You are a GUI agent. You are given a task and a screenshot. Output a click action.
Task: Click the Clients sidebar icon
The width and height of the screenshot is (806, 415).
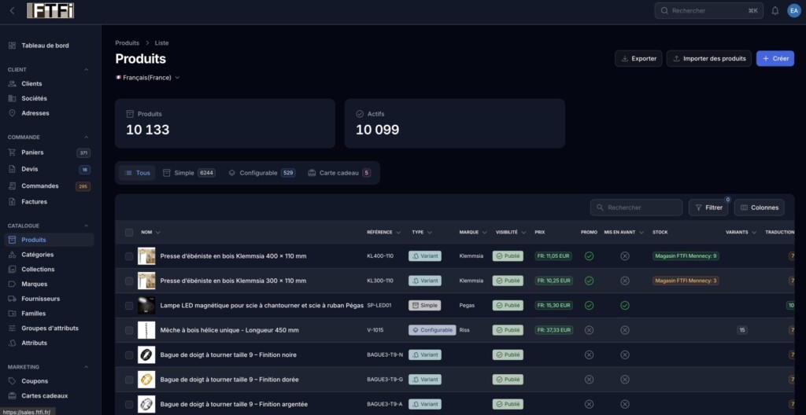(x=13, y=84)
